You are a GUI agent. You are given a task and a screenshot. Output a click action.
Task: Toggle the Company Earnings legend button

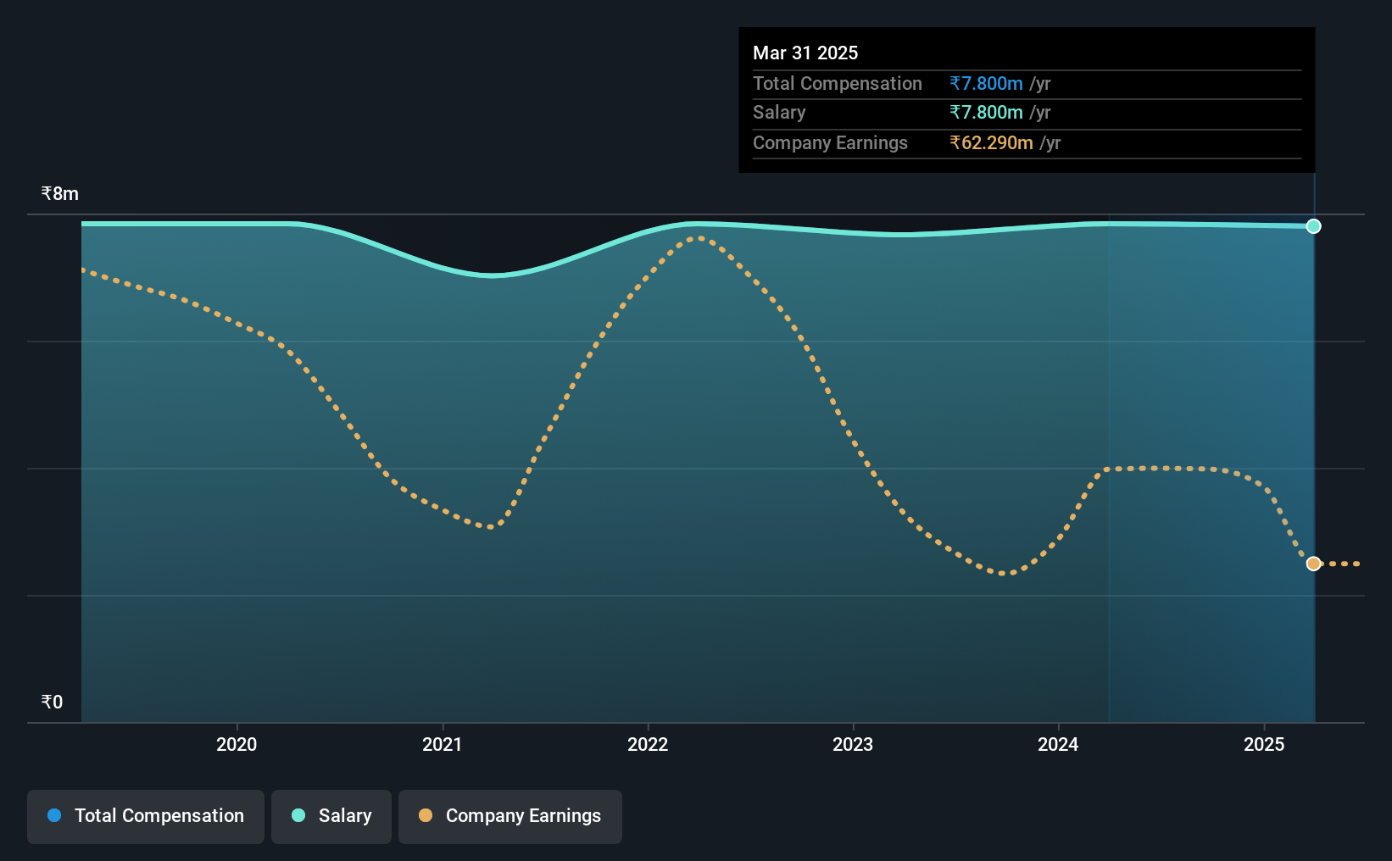coord(510,816)
